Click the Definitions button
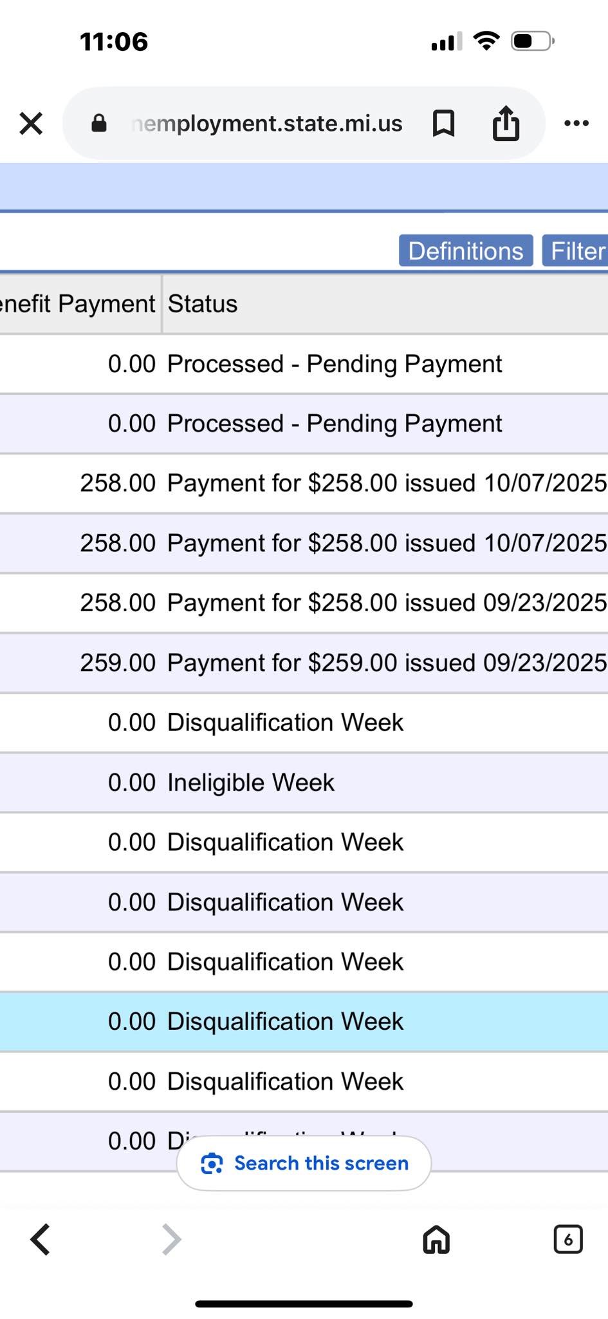This screenshot has height=1319, width=608. 466,251
